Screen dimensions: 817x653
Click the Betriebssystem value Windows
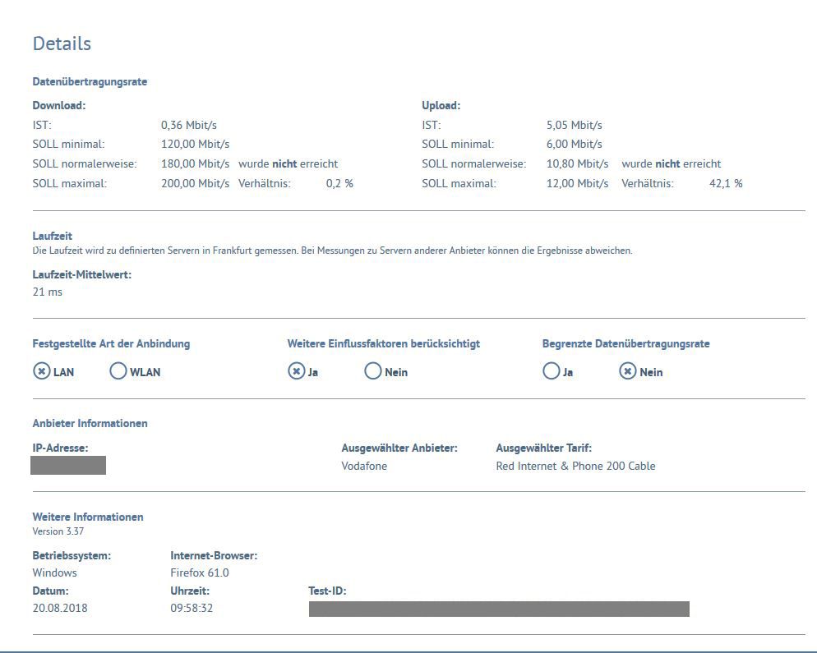click(x=55, y=573)
